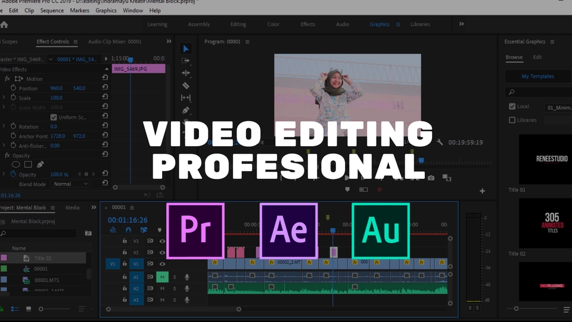Go to the Home screen icon
Screen dimensions: 572x322
tap(4, 24)
